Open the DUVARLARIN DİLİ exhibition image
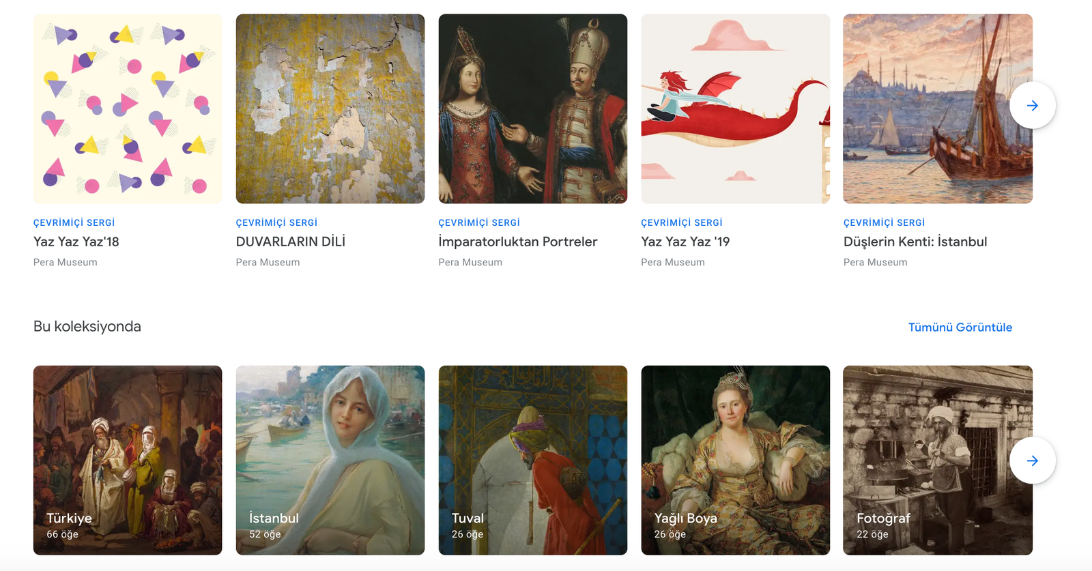Image resolution: width=1092 pixels, height=571 pixels. [330, 108]
